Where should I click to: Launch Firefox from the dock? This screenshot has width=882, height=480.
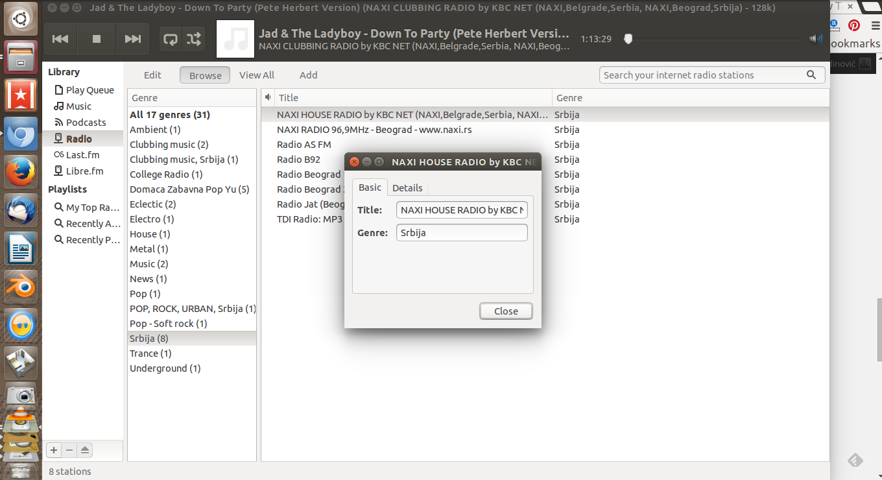pyautogui.click(x=21, y=172)
